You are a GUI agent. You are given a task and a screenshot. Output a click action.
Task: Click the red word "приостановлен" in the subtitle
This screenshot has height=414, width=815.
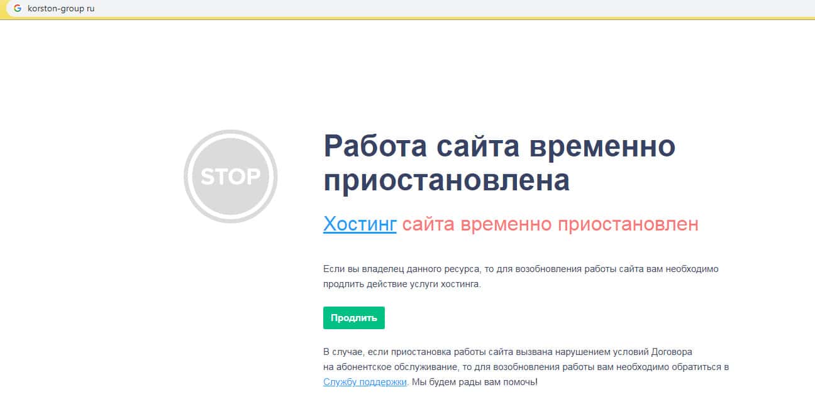pos(628,224)
